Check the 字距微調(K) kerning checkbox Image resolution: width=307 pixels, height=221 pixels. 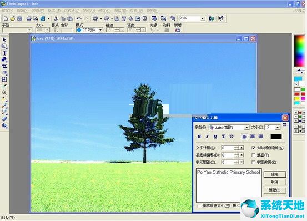tap(253, 162)
